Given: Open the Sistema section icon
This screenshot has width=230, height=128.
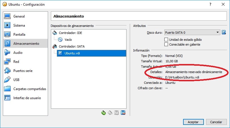Looking at the screenshot, I should click(x=7, y=25).
